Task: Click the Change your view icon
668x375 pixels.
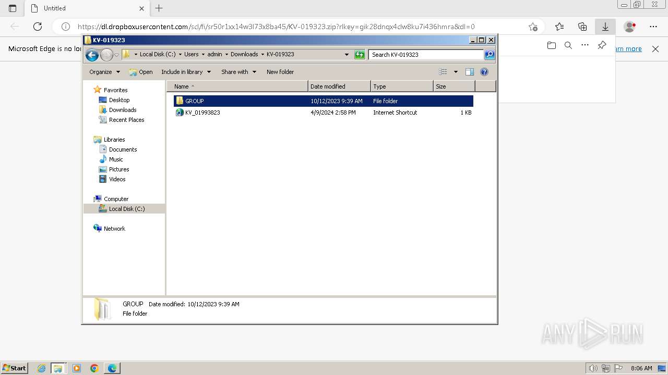Action: click(443, 72)
